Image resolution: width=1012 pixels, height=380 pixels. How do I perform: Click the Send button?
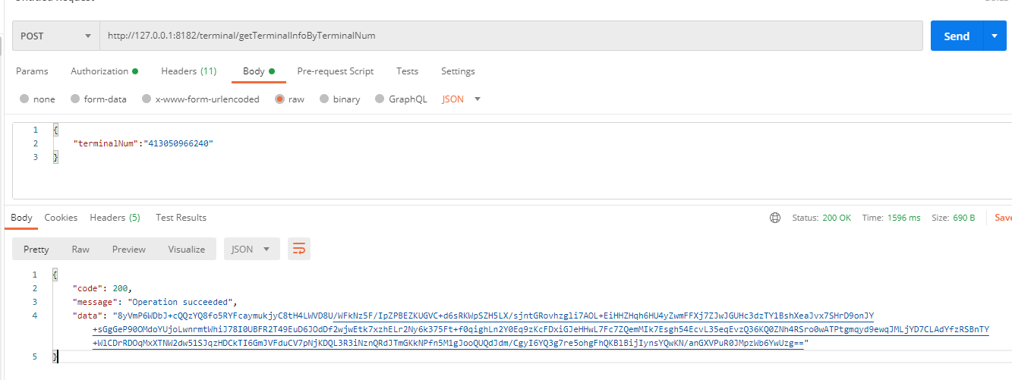click(956, 36)
